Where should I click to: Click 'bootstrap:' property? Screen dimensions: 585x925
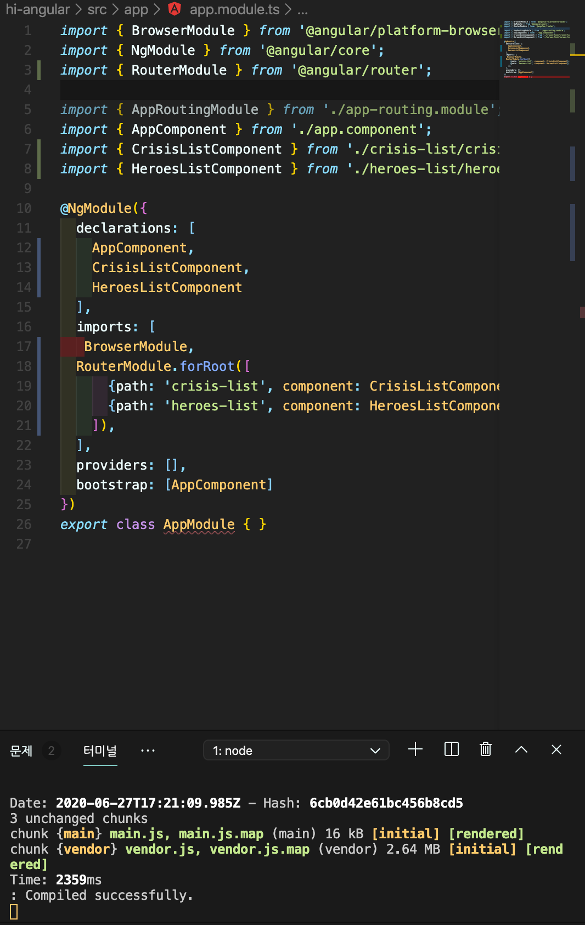(x=115, y=485)
